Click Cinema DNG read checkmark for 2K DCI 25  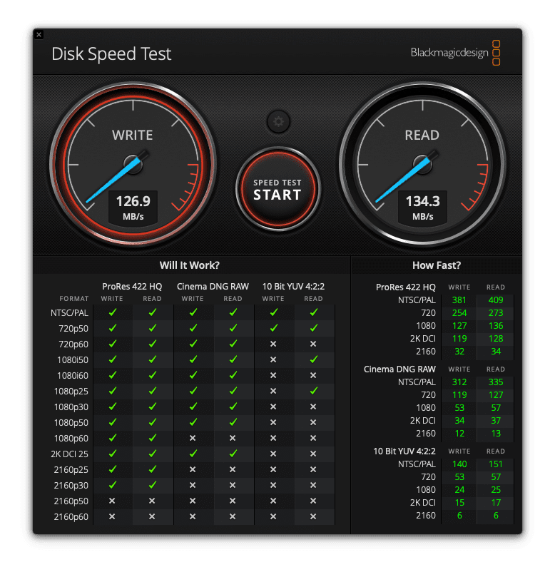click(233, 454)
